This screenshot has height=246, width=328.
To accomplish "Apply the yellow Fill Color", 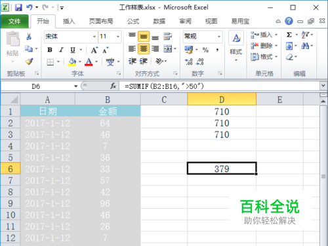I will (72, 61).
